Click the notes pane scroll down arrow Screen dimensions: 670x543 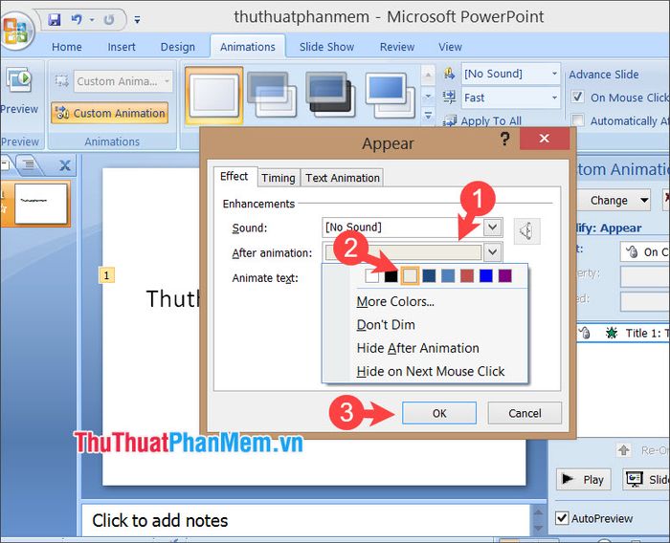click(538, 529)
